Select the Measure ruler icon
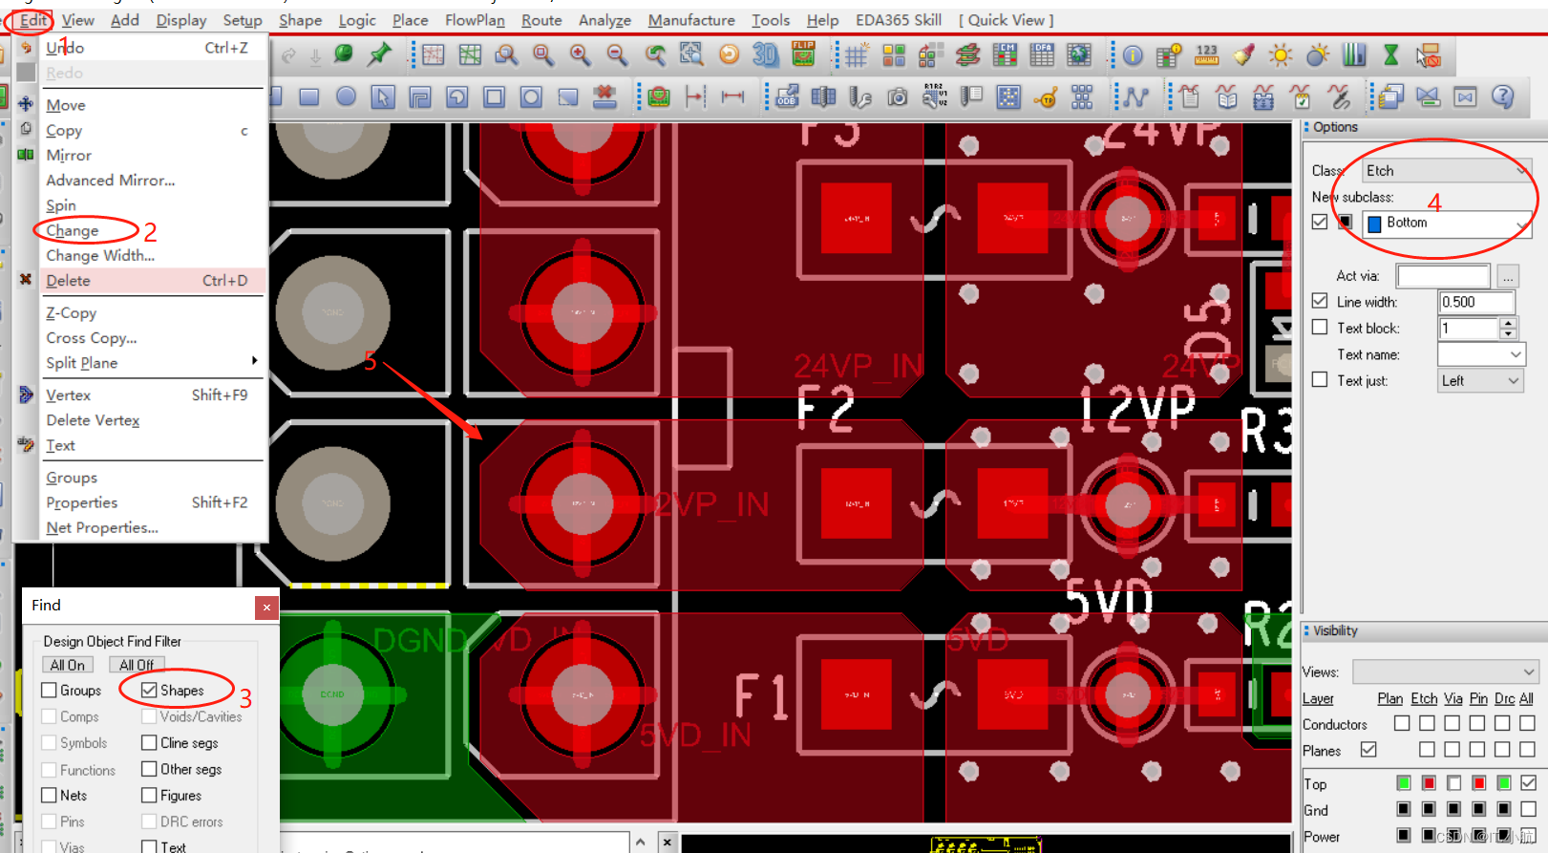This screenshot has height=853, width=1548. [x=1206, y=55]
